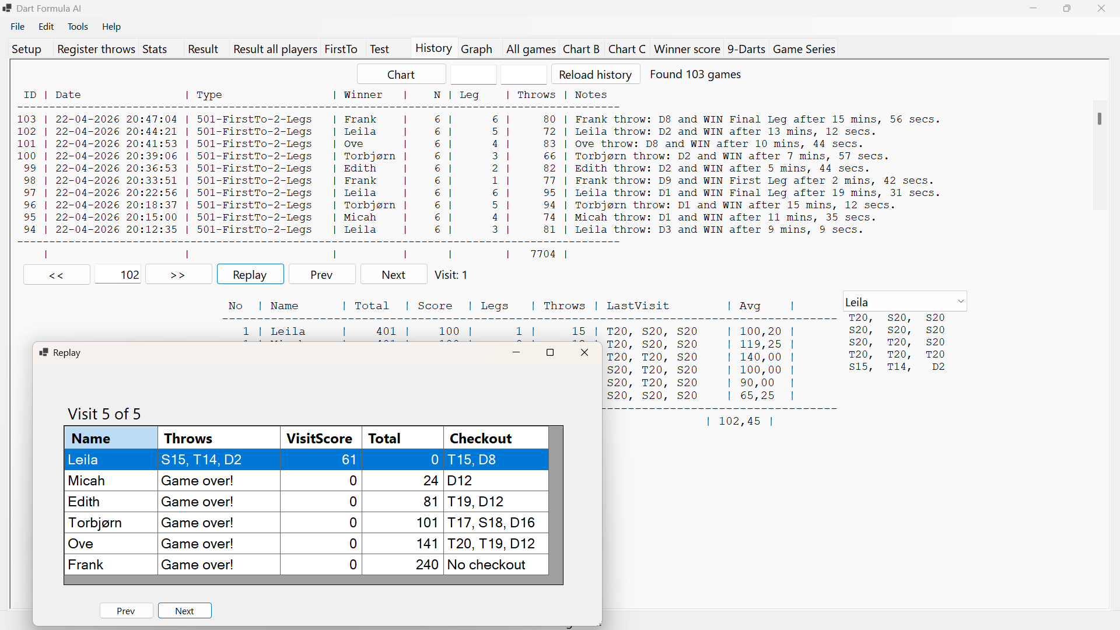The width and height of the screenshot is (1120, 630).
Task: Go to previous game with << button
Action: 57,275
